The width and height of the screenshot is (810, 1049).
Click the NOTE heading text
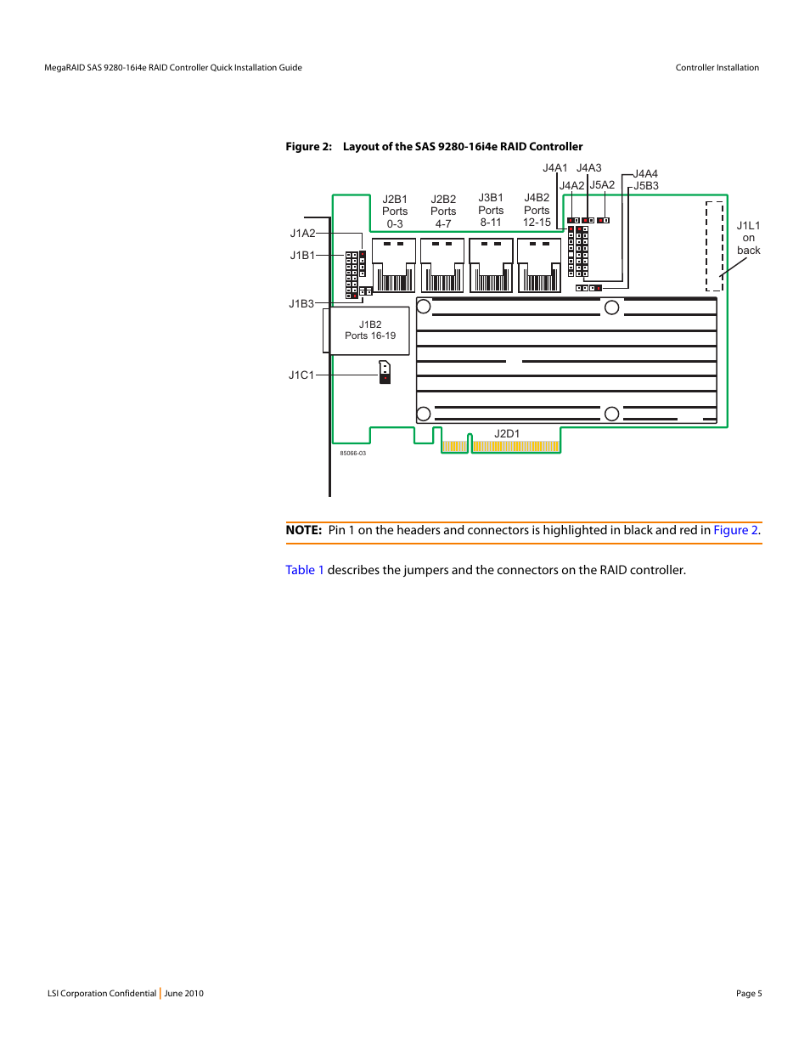click(x=304, y=530)
